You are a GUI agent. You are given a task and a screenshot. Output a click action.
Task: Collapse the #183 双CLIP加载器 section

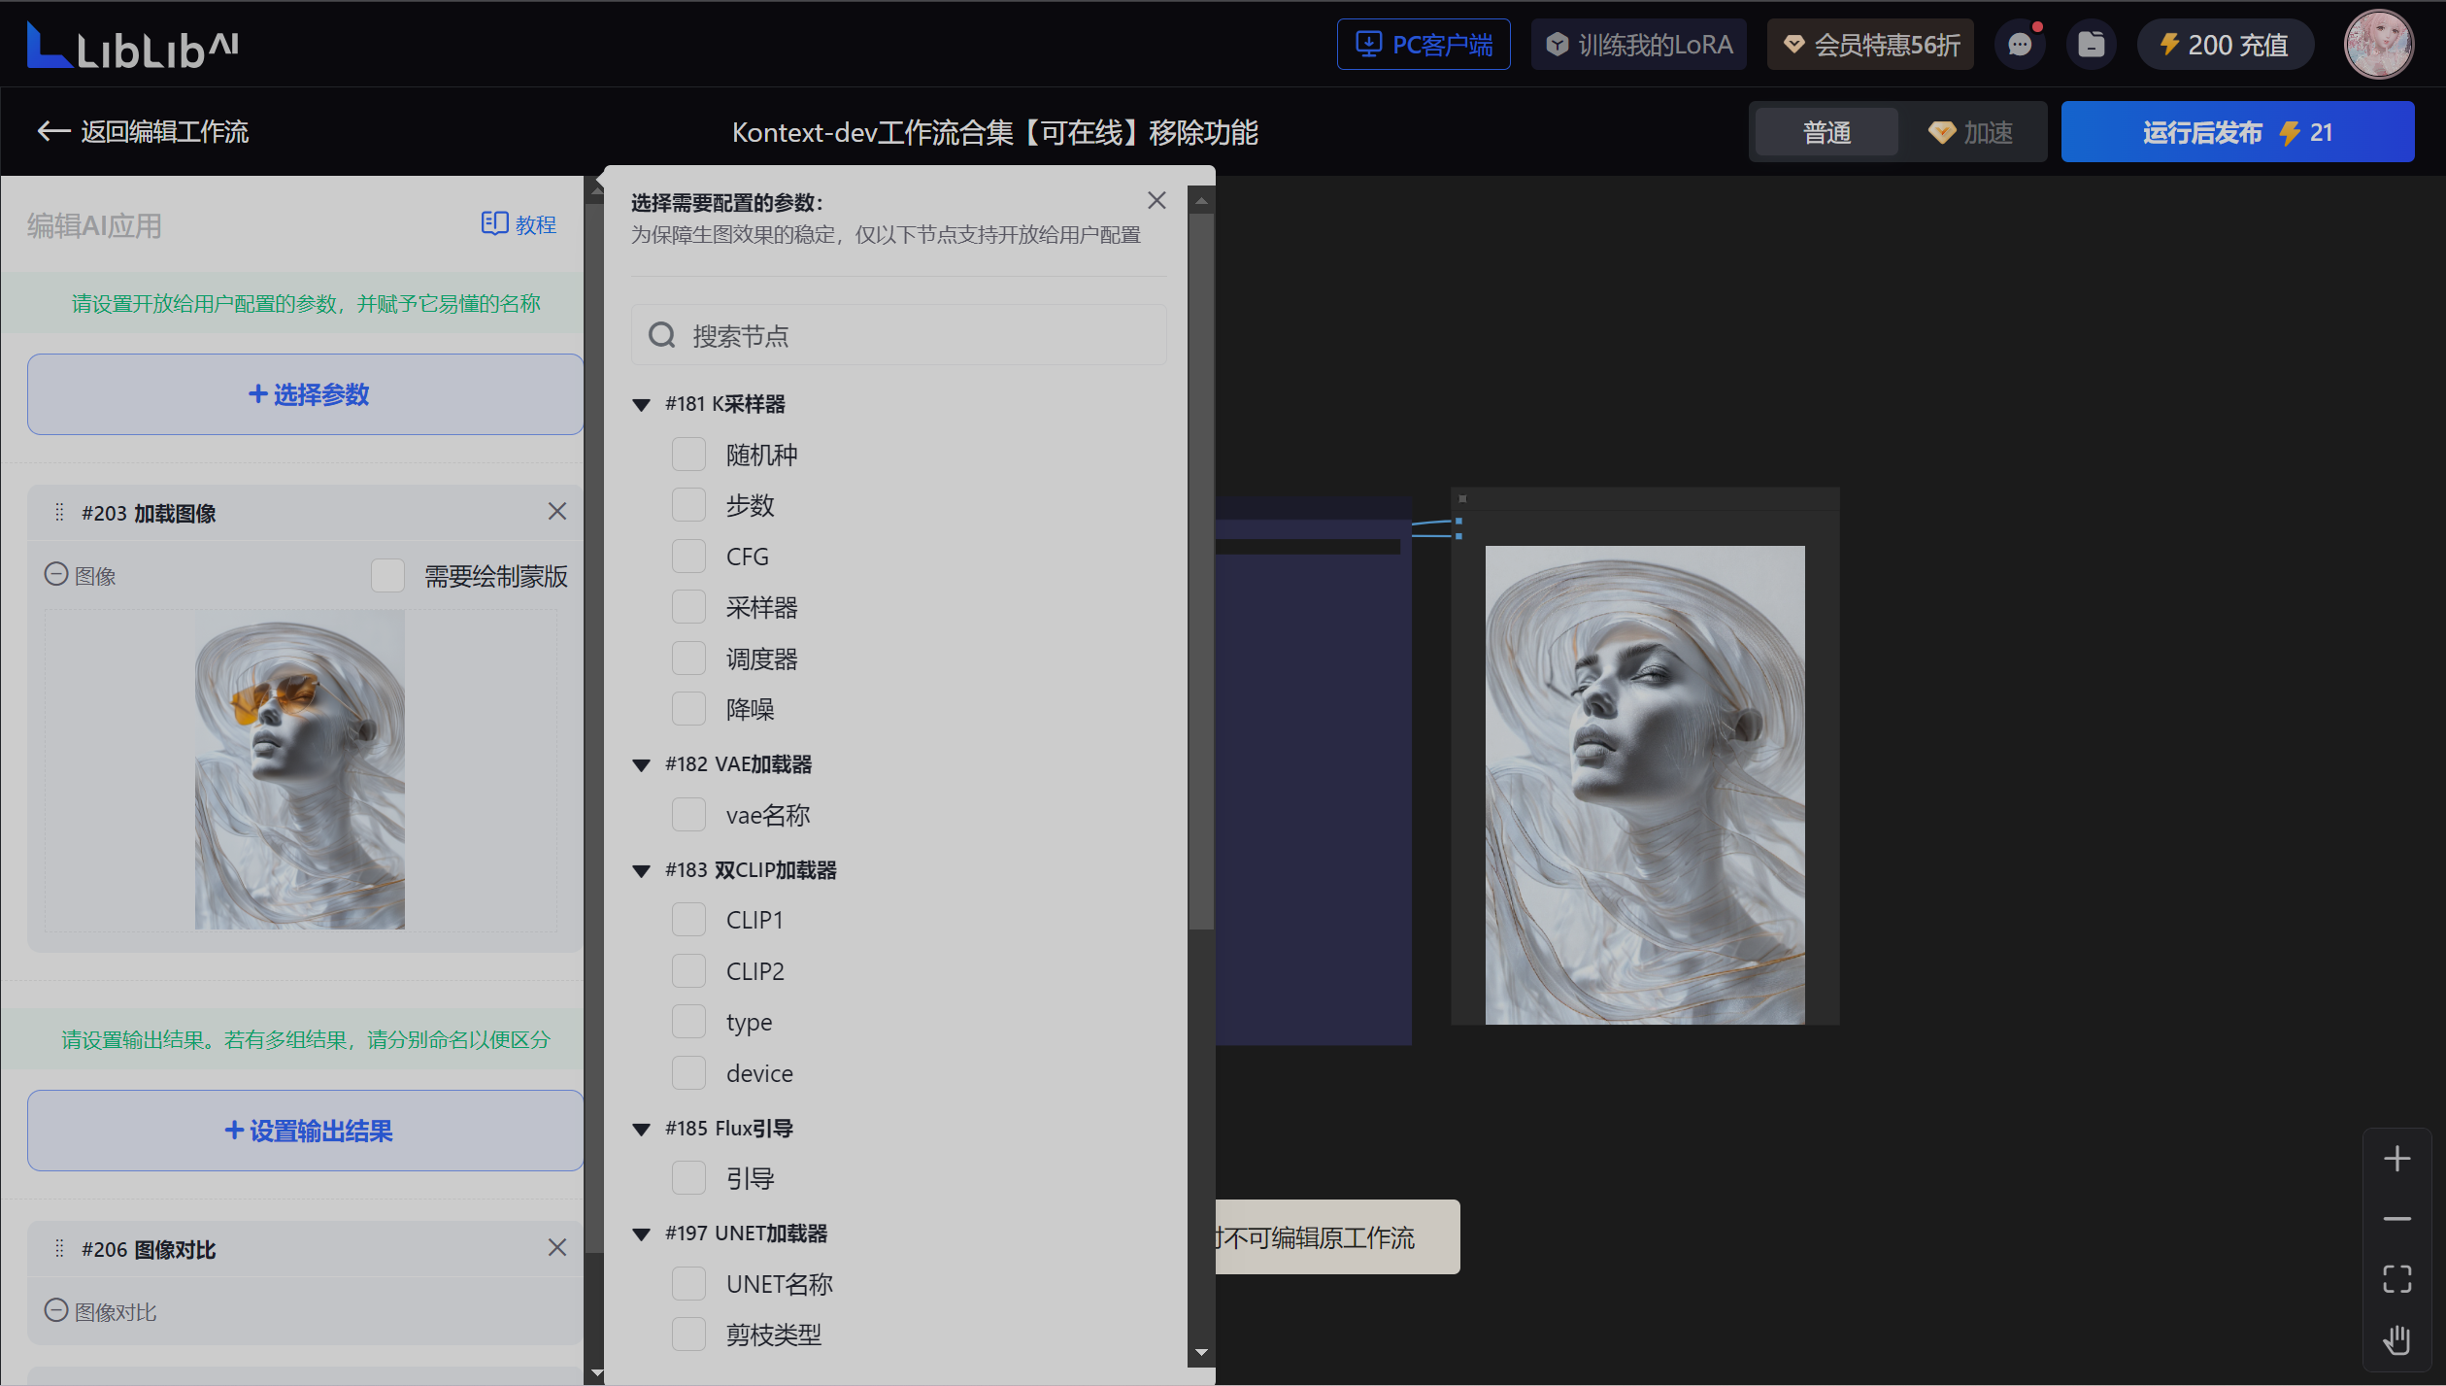[x=641, y=869]
